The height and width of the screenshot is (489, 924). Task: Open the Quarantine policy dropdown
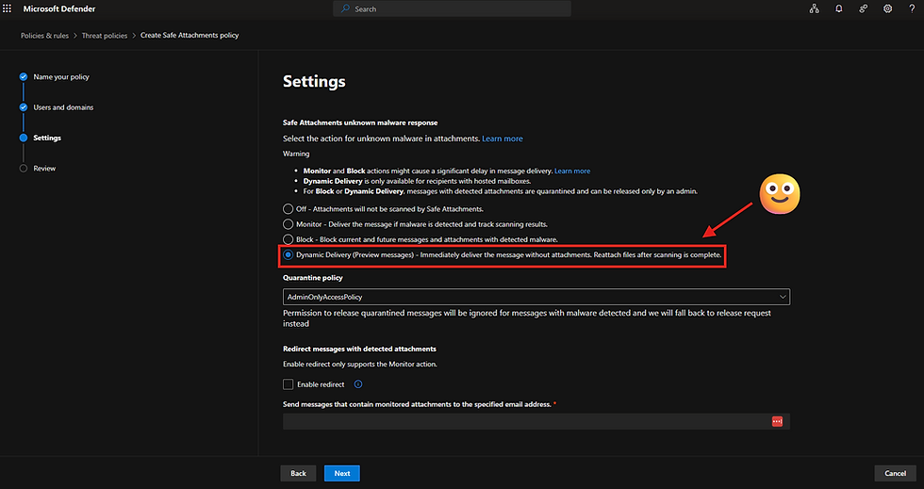pos(536,297)
